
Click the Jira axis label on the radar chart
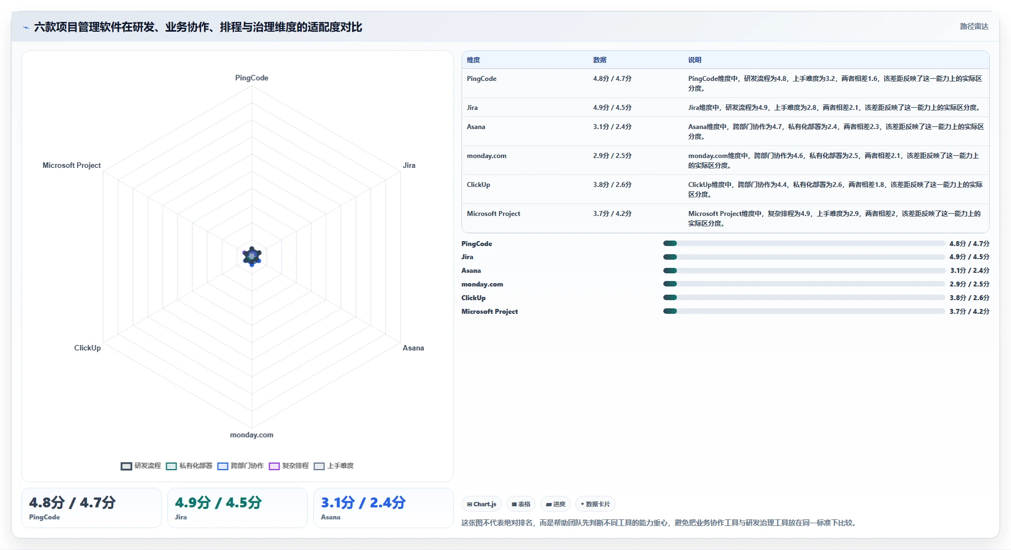pyautogui.click(x=409, y=166)
